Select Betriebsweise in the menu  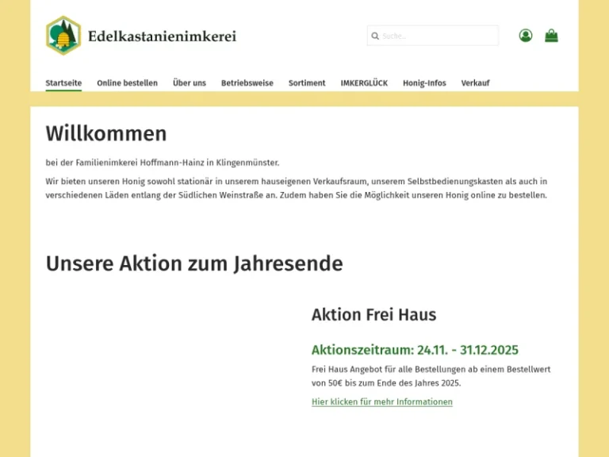(247, 83)
